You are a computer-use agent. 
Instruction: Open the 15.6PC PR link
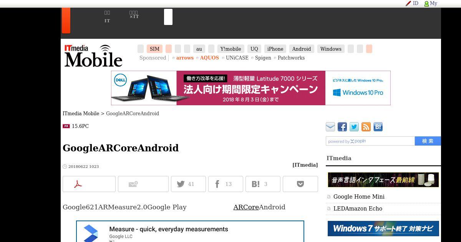[x=80, y=126]
